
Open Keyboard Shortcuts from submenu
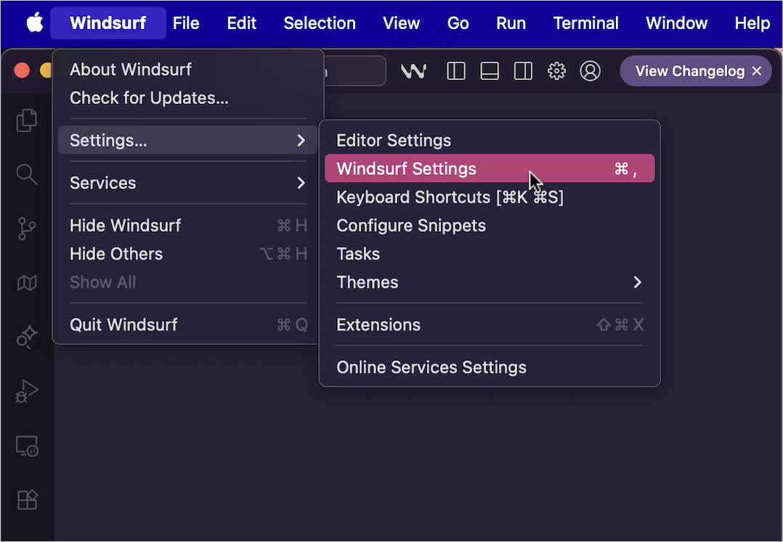(x=490, y=198)
